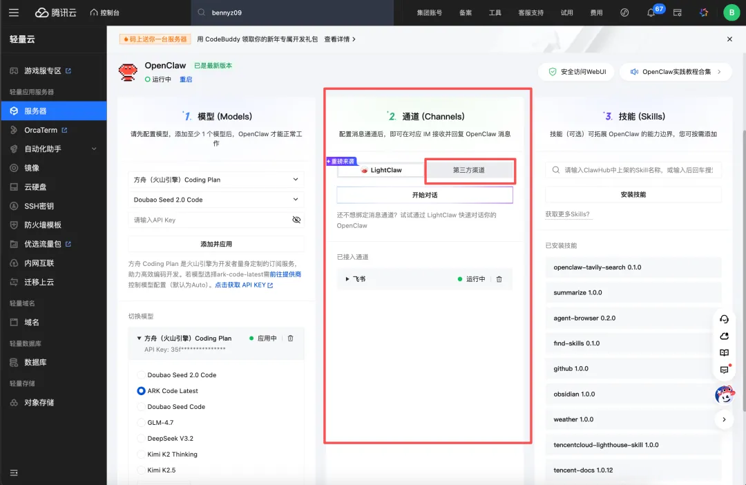Click the colorful AI assistant icon in header

tap(704, 12)
